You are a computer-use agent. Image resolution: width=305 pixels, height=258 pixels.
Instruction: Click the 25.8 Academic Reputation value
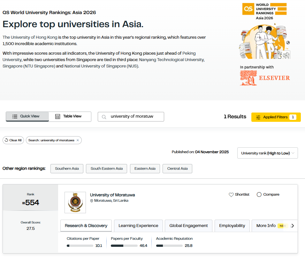click(188, 246)
